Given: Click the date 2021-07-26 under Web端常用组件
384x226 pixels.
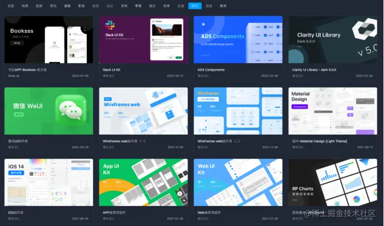Looking at the screenshot, I should coord(270,219).
